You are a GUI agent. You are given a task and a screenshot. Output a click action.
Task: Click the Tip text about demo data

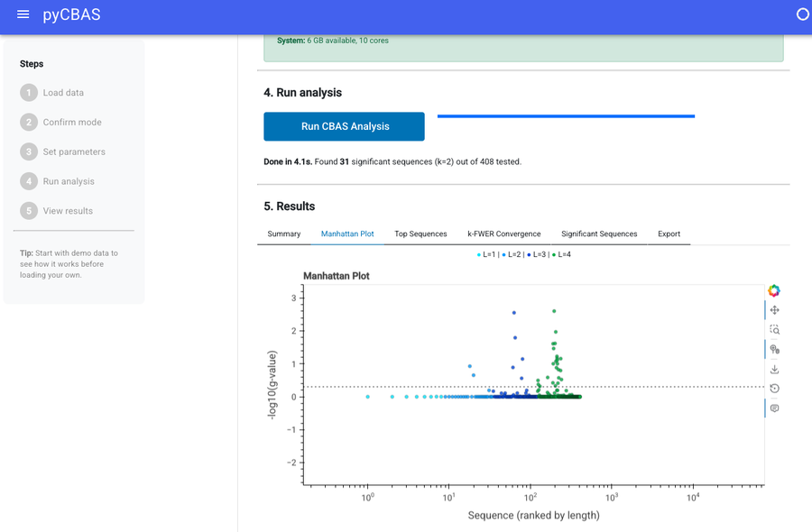[x=69, y=264]
